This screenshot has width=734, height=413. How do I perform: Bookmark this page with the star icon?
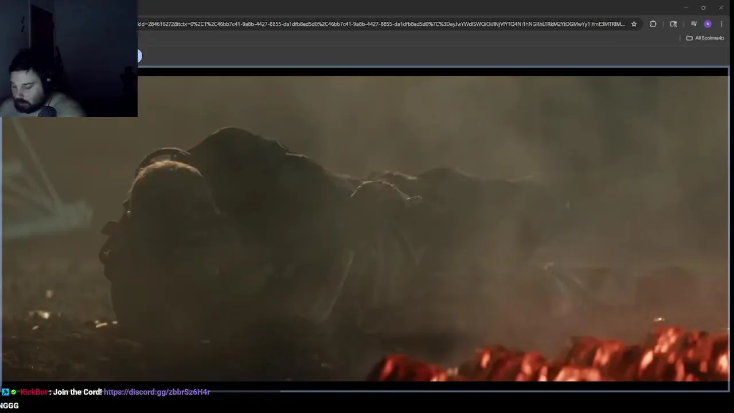[x=634, y=24]
